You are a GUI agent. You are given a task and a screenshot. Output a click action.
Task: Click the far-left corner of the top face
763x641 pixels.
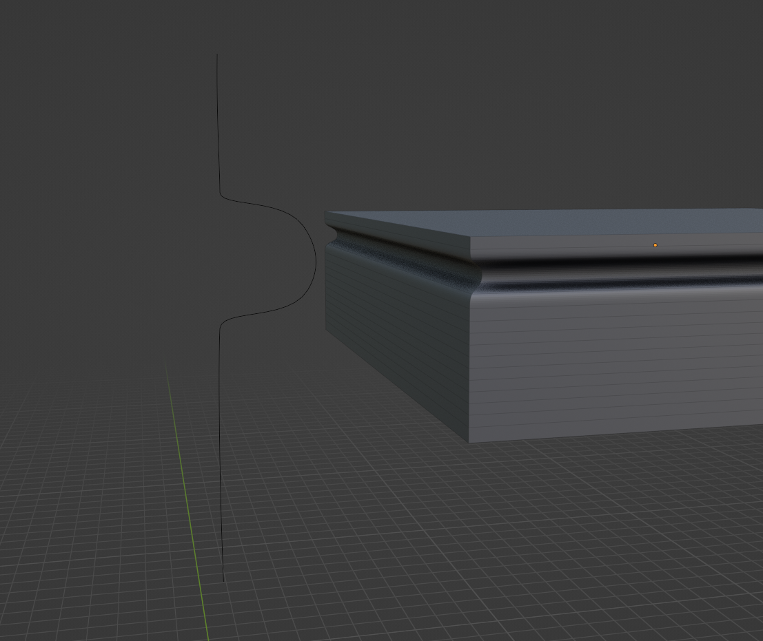pyautogui.click(x=327, y=212)
